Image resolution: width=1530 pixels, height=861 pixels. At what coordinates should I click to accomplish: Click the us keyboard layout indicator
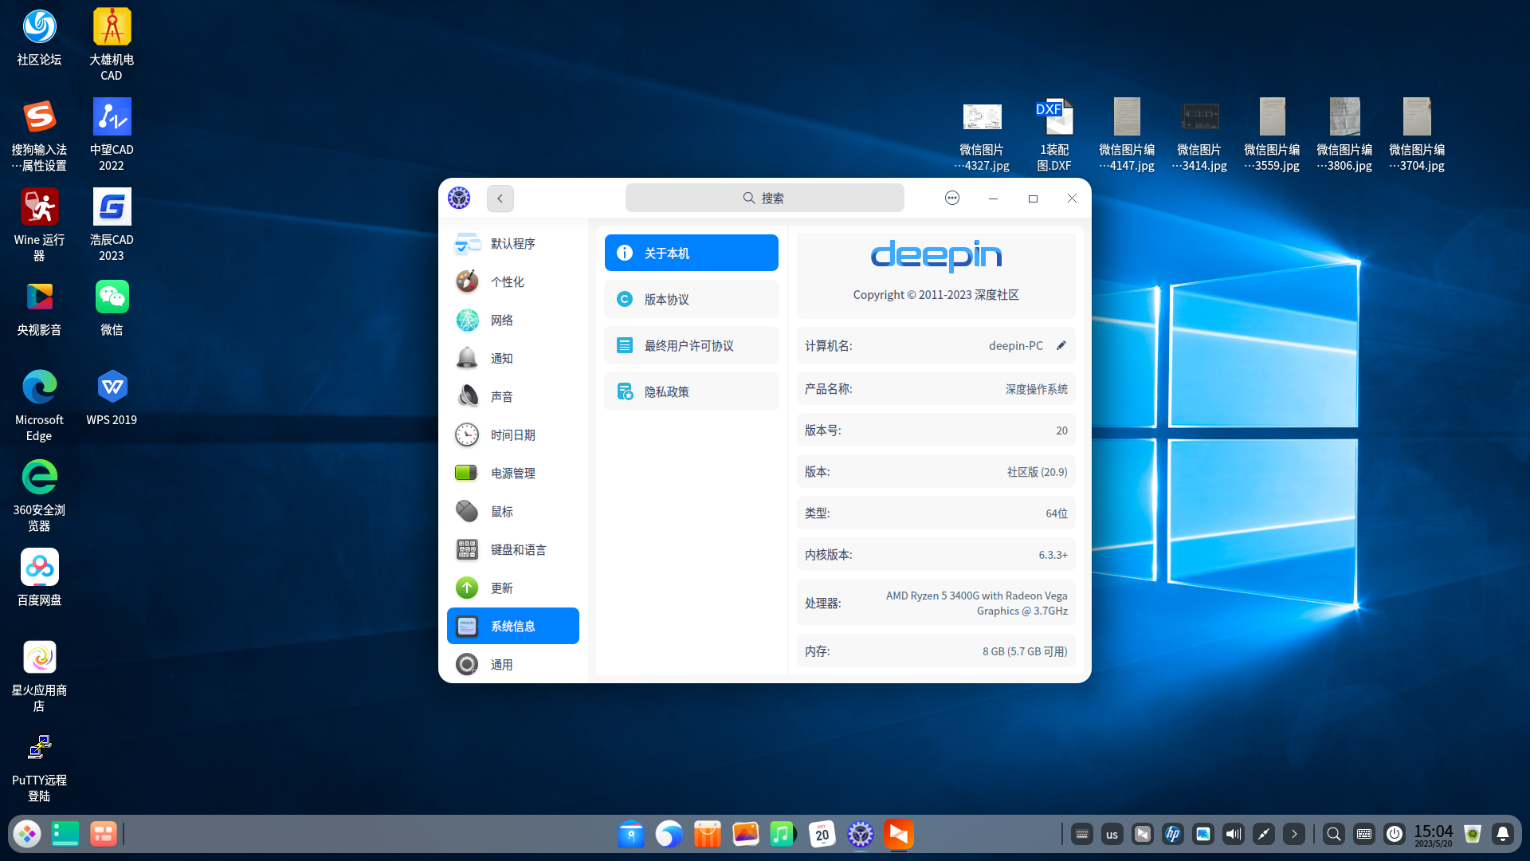(x=1112, y=835)
